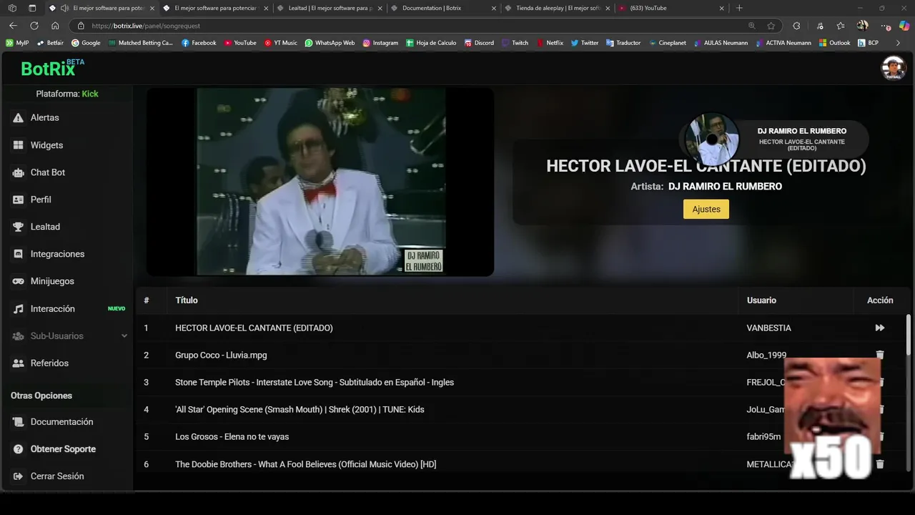Delete The Doobie Brothers song request
915x515 pixels.
click(880, 464)
